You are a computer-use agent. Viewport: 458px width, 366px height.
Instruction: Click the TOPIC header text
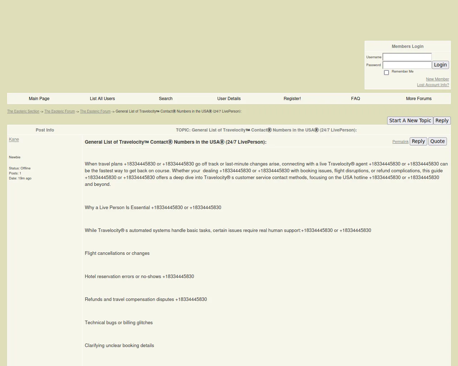pyautogui.click(x=266, y=130)
